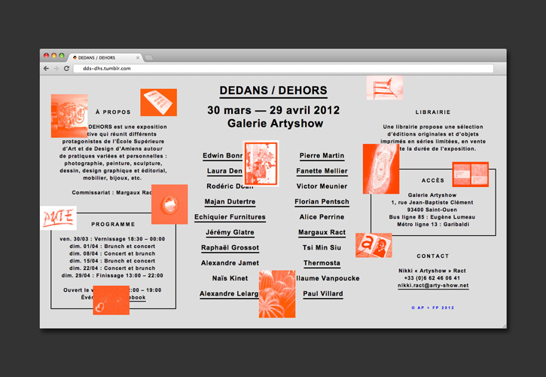Click Naïs Kinet name

pyautogui.click(x=230, y=278)
